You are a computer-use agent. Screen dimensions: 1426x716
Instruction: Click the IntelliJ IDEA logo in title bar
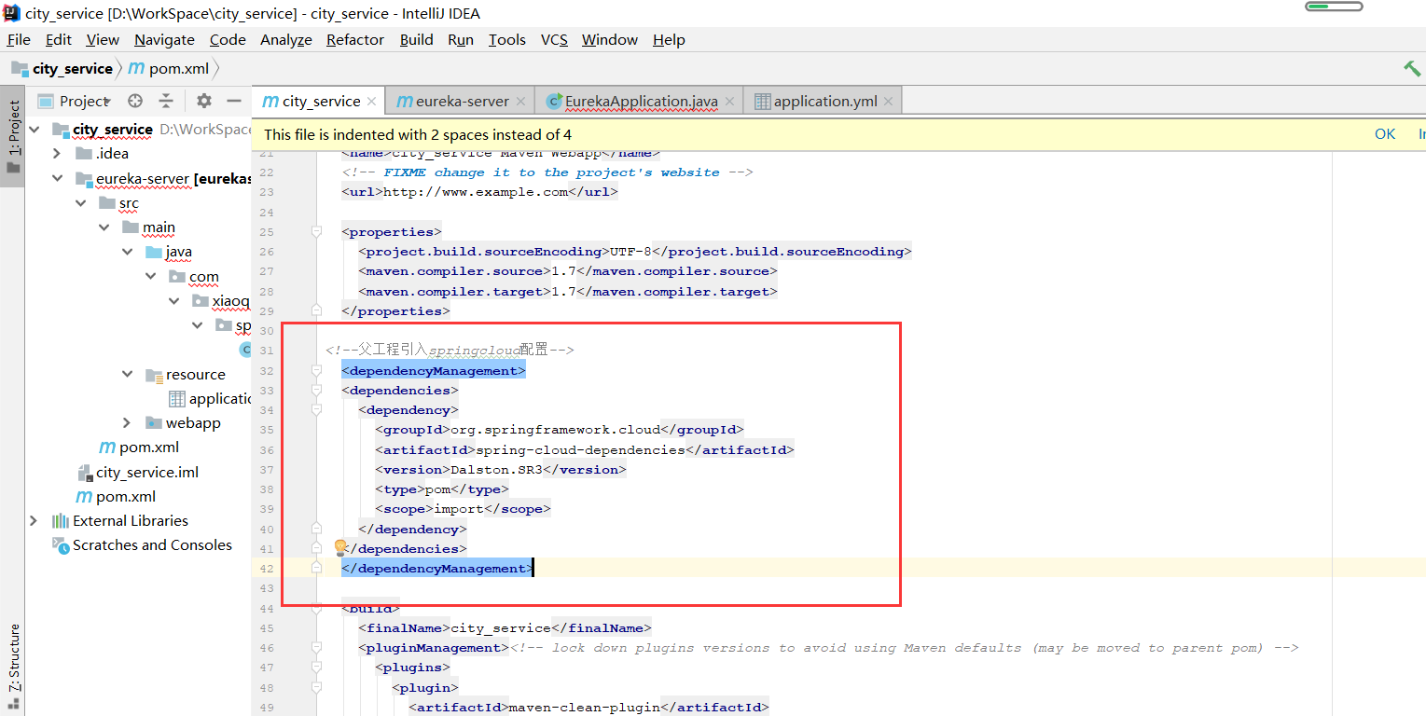click(12, 13)
